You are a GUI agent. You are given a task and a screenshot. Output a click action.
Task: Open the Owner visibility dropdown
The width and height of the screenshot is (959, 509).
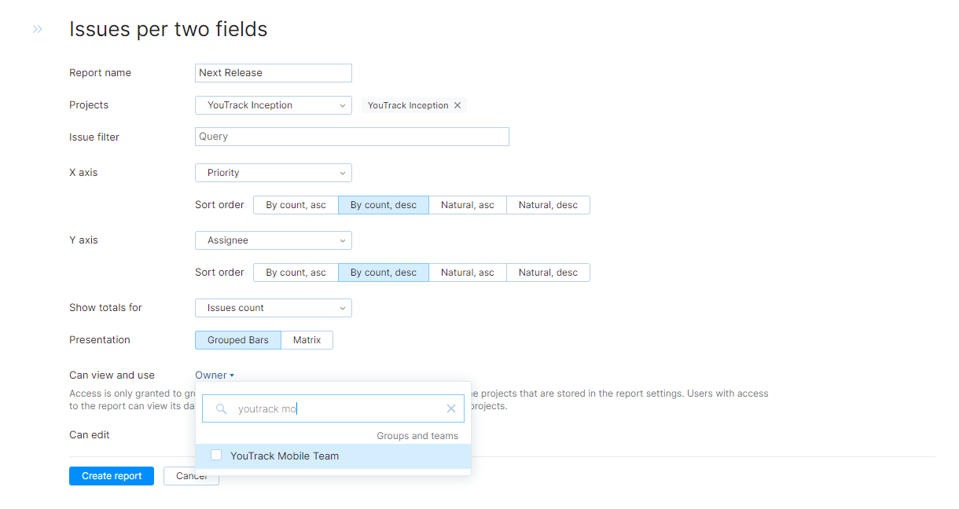[x=215, y=375]
